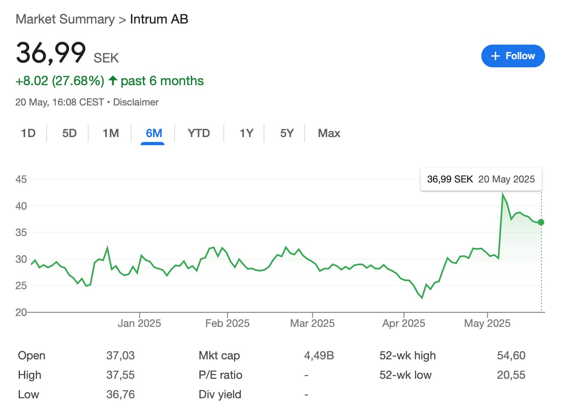
Task: Click the 52-wk high value 54,60
Action: (x=511, y=356)
